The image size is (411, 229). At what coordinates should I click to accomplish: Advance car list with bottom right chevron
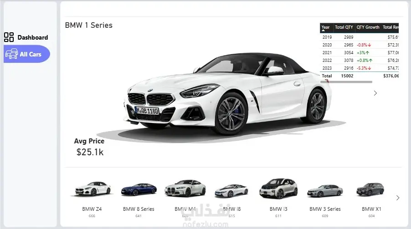coord(398,198)
